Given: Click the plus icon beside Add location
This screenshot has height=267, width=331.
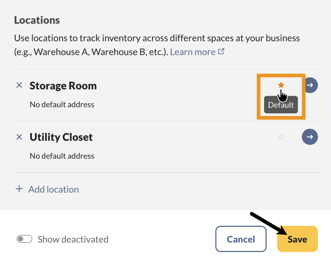Looking at the screenshot, I should click(19, 189).
